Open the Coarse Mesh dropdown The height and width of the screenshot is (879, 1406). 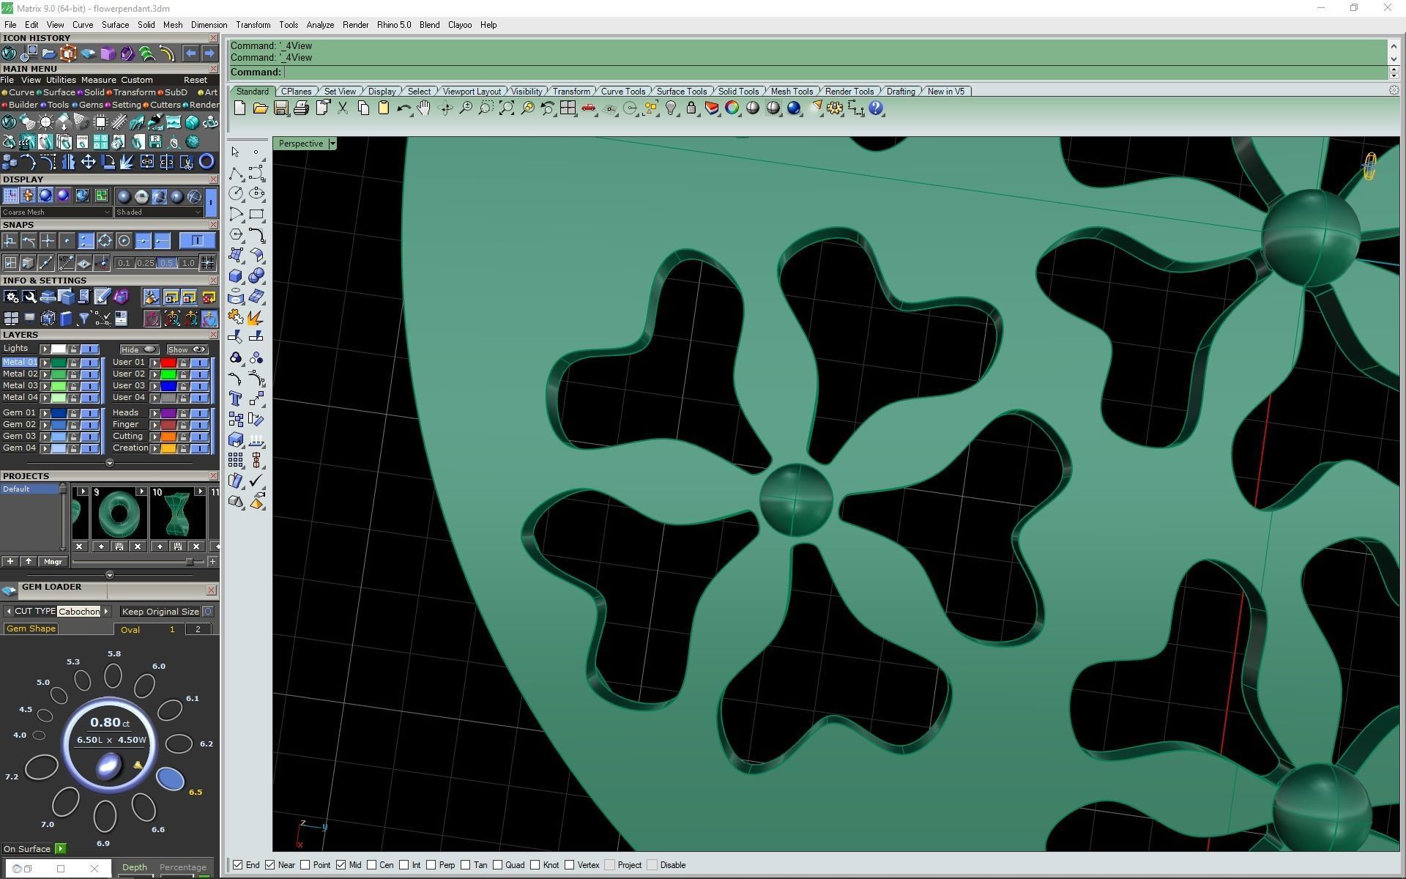56,212
